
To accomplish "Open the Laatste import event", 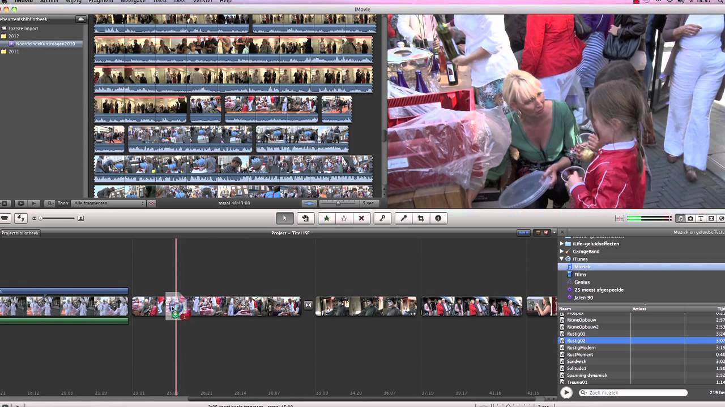I will tap(23, 28).
